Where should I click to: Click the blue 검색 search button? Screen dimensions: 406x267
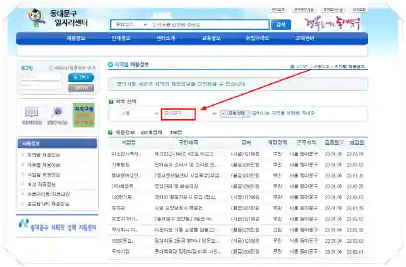coord(281,24)
